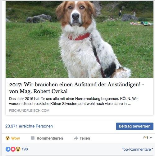Click the page identity icon beside the small arrow
Image resolution: width=155 pixels, height=156 pixels.
145,137
